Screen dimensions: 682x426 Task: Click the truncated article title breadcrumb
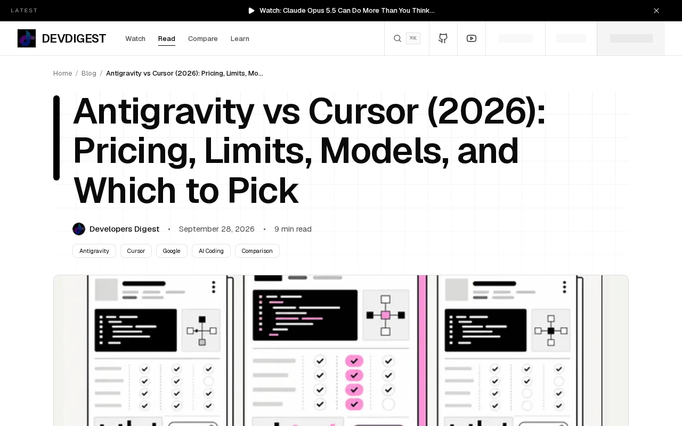pyautogui.click(x=184, y=73)
